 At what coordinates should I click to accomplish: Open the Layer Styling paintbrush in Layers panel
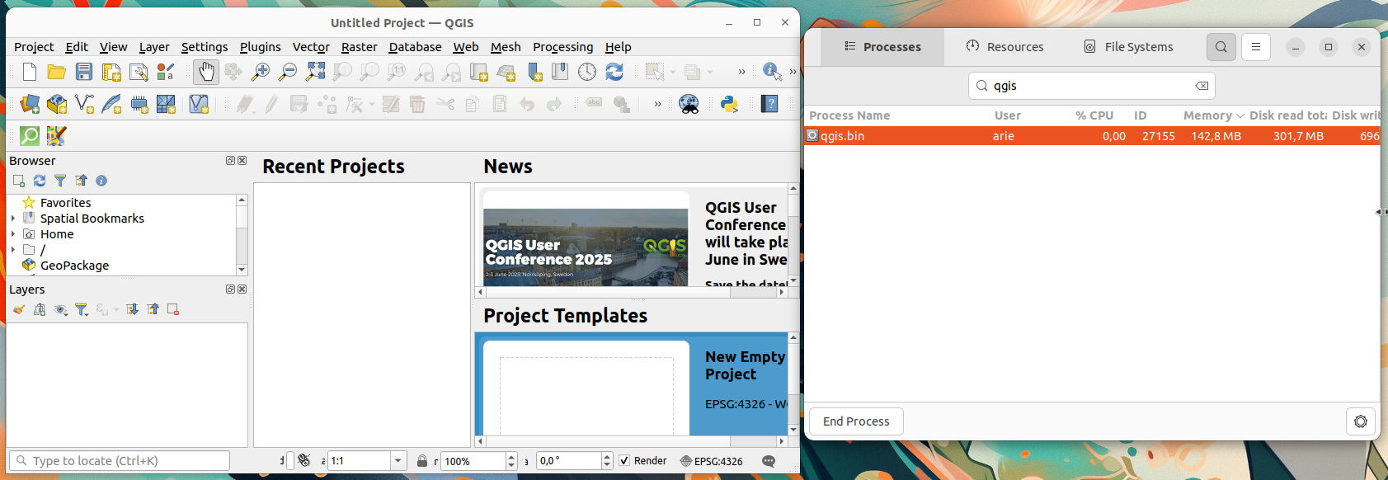pos(19,309)
